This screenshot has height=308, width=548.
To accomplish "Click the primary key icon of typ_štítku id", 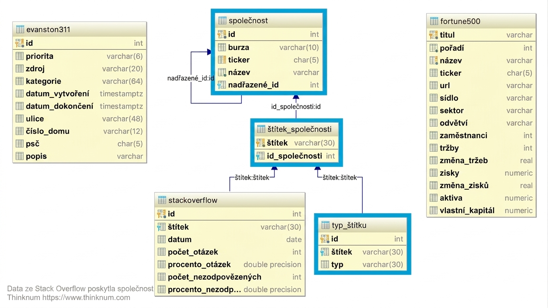I will [x=325, y=239].
